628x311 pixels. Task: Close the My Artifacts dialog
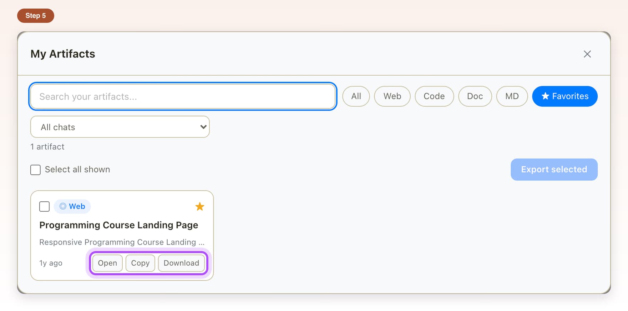click(587, 54)
